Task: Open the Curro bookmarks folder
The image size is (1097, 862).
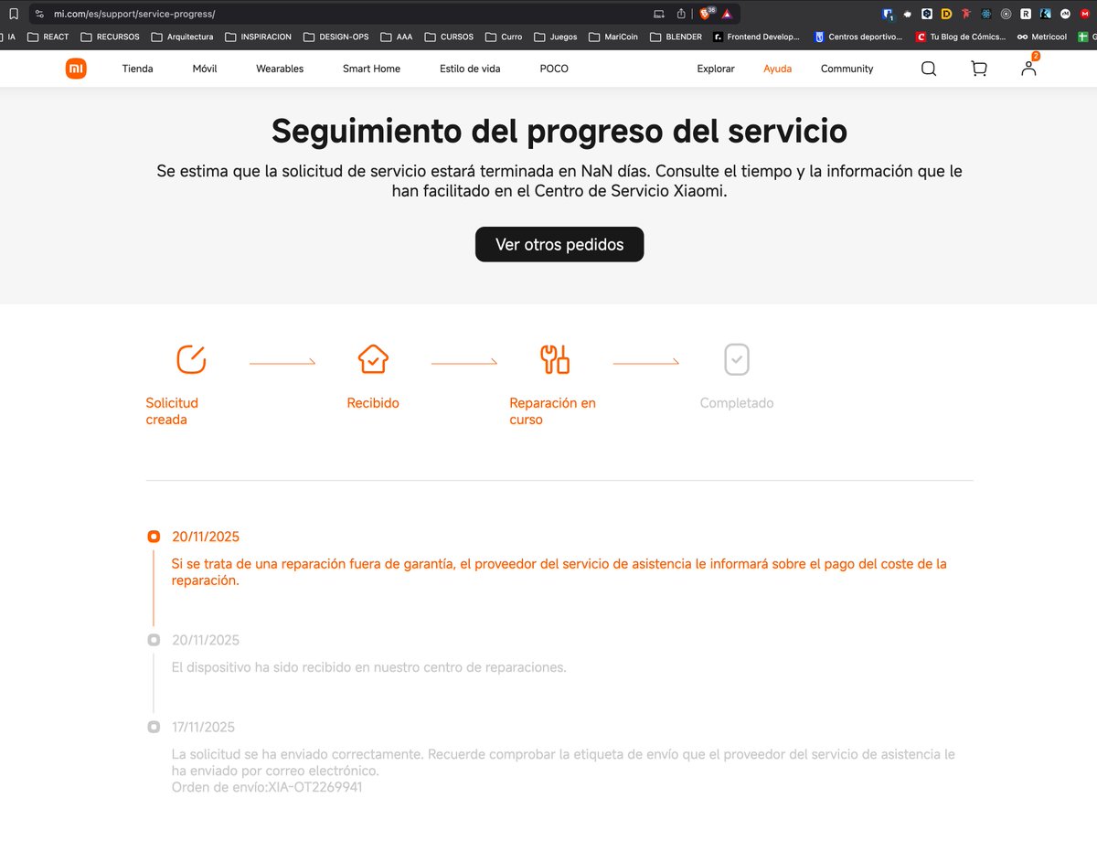Action: (504, 37)
